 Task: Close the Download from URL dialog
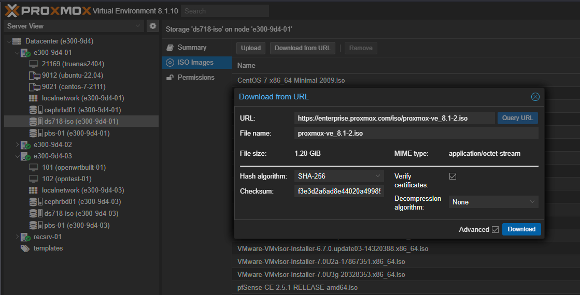pos(535,97)
